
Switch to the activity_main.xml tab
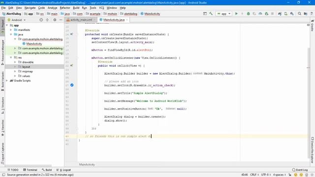point(81,20)
